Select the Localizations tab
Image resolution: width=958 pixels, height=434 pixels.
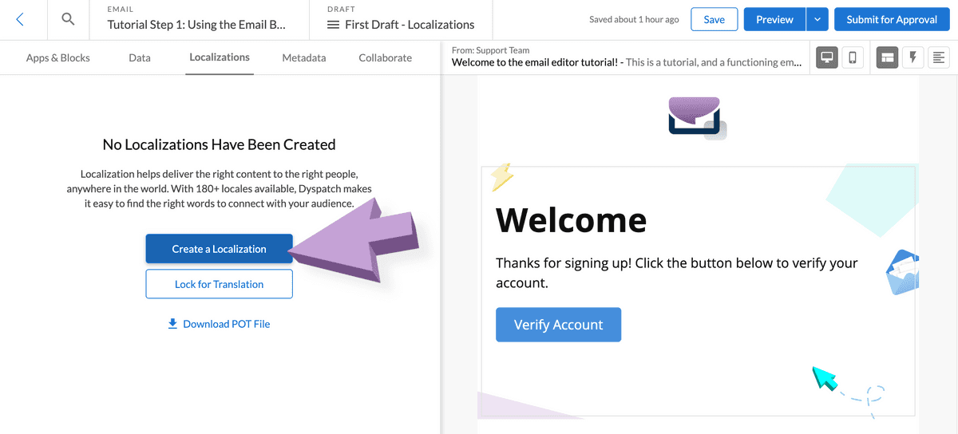point(220,57)
